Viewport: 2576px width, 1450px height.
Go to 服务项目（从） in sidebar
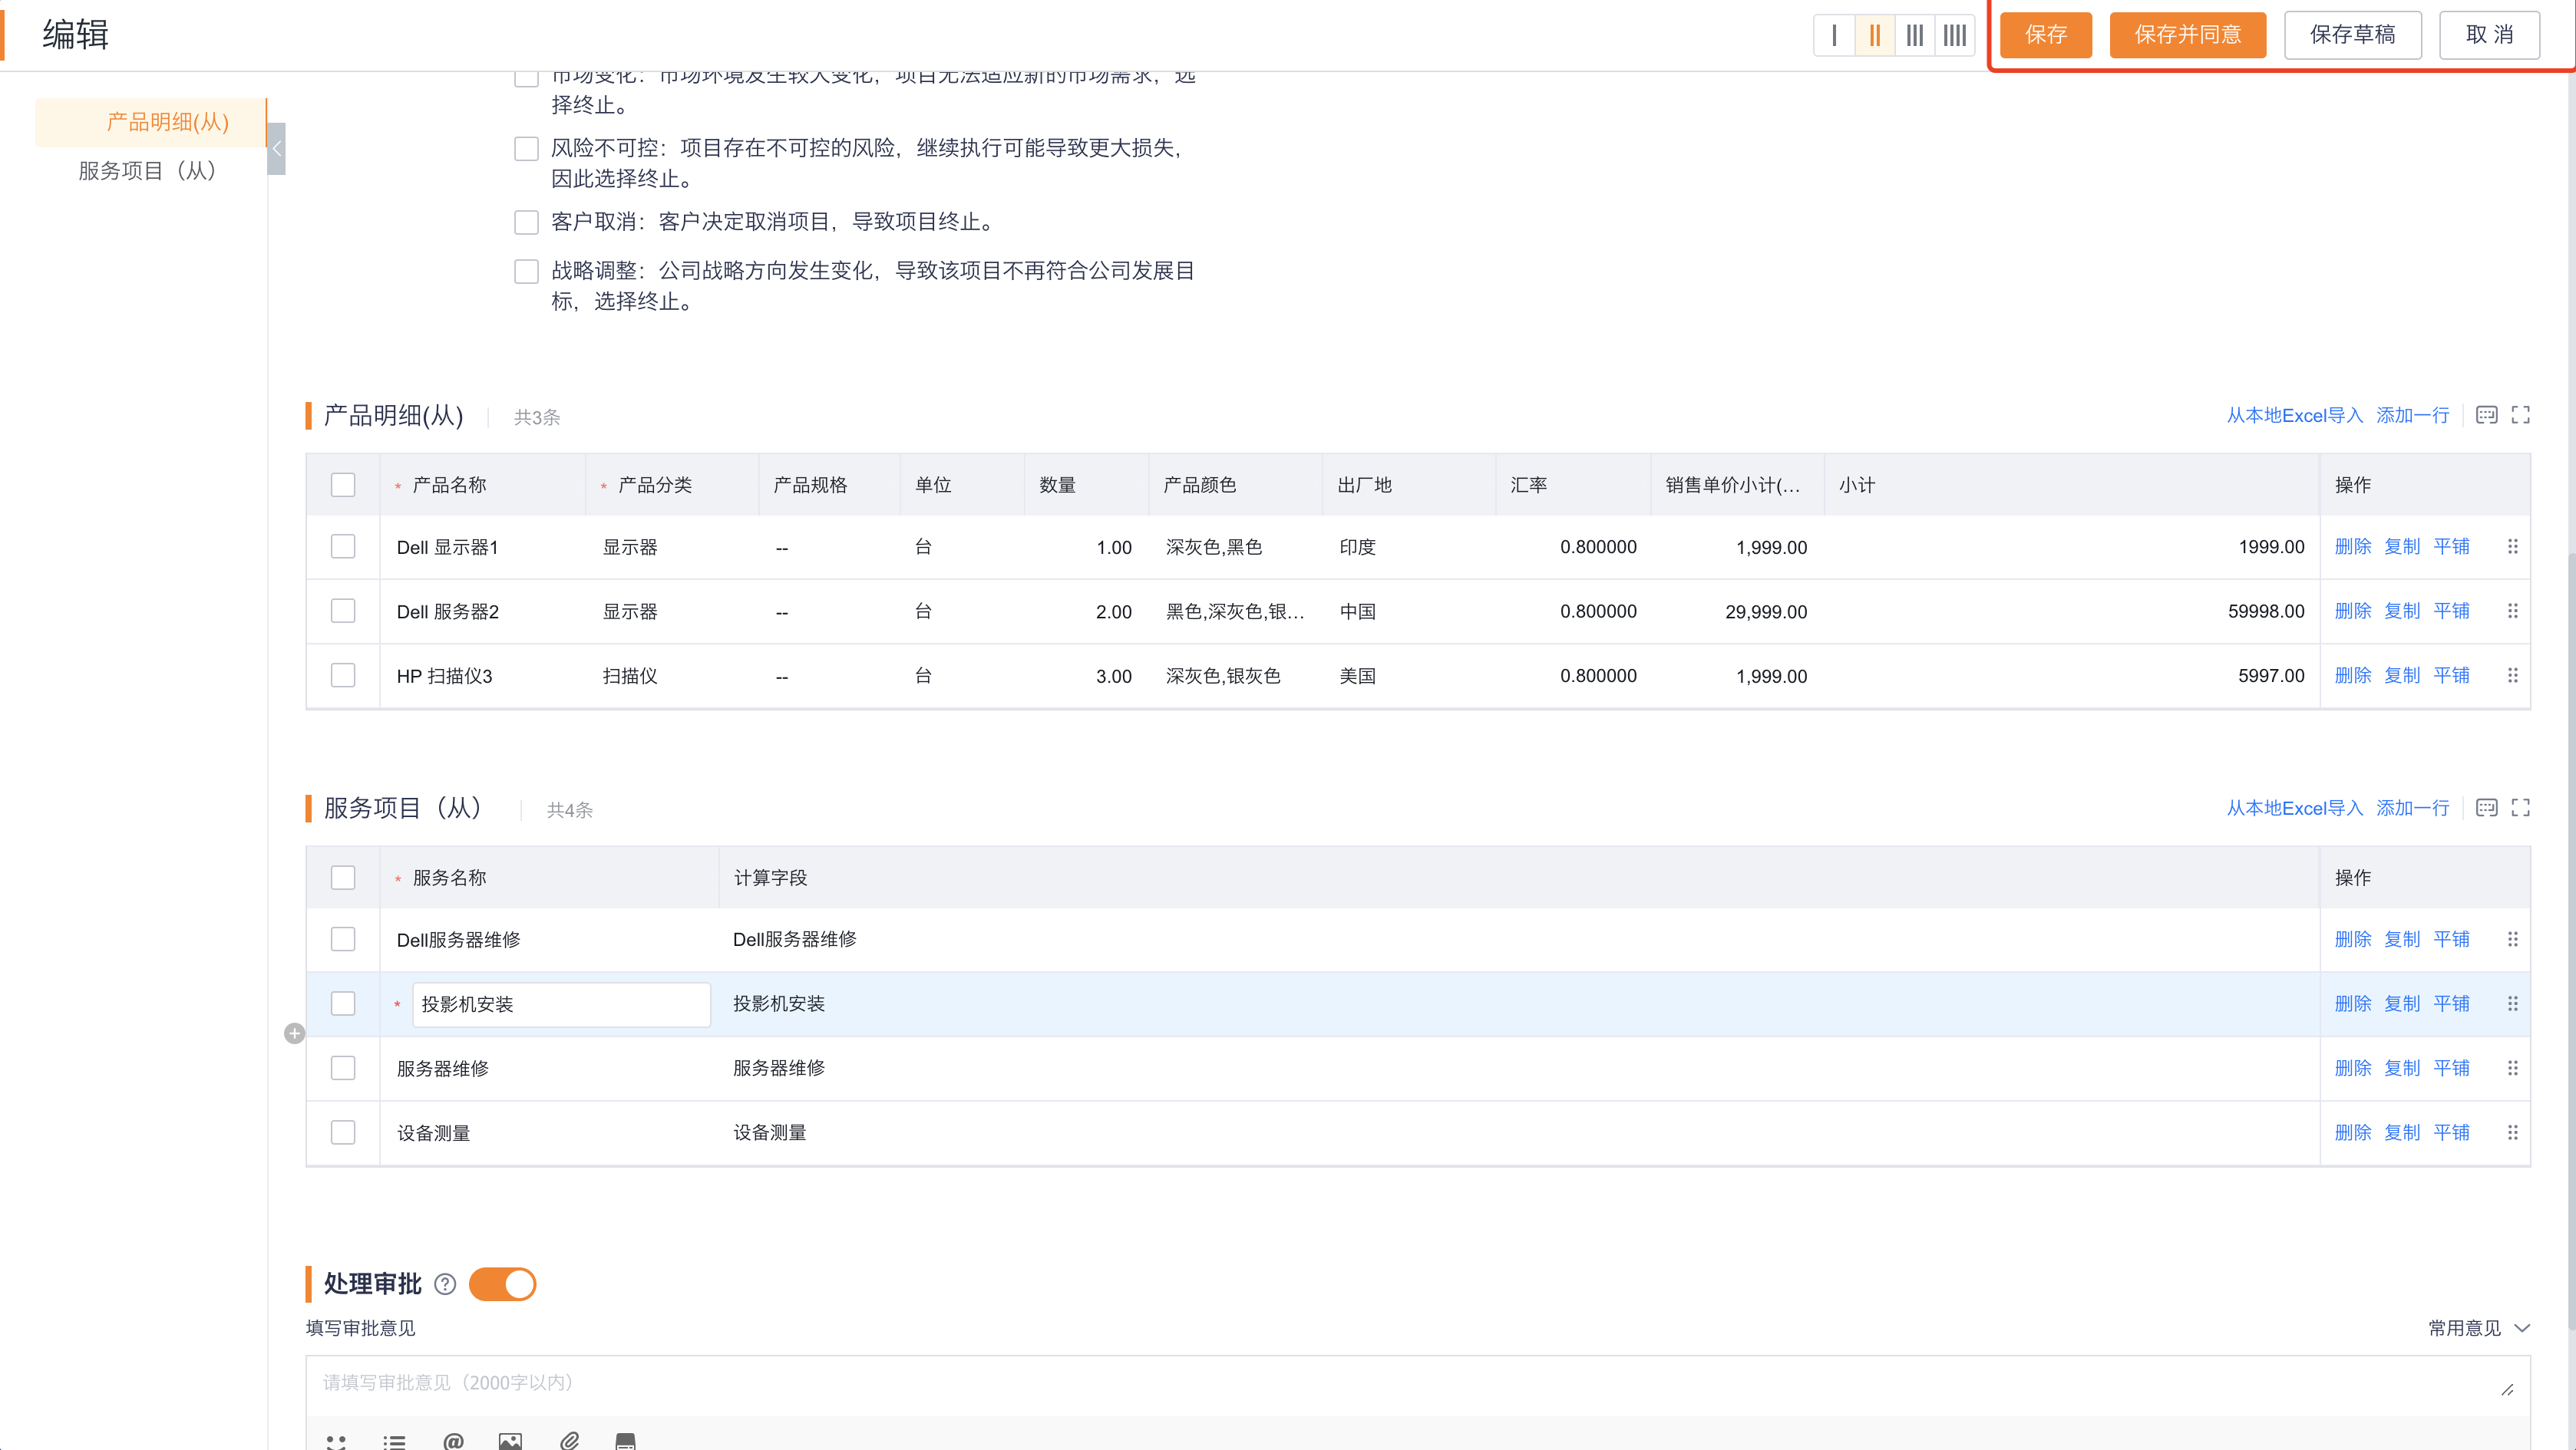[148, 171]
